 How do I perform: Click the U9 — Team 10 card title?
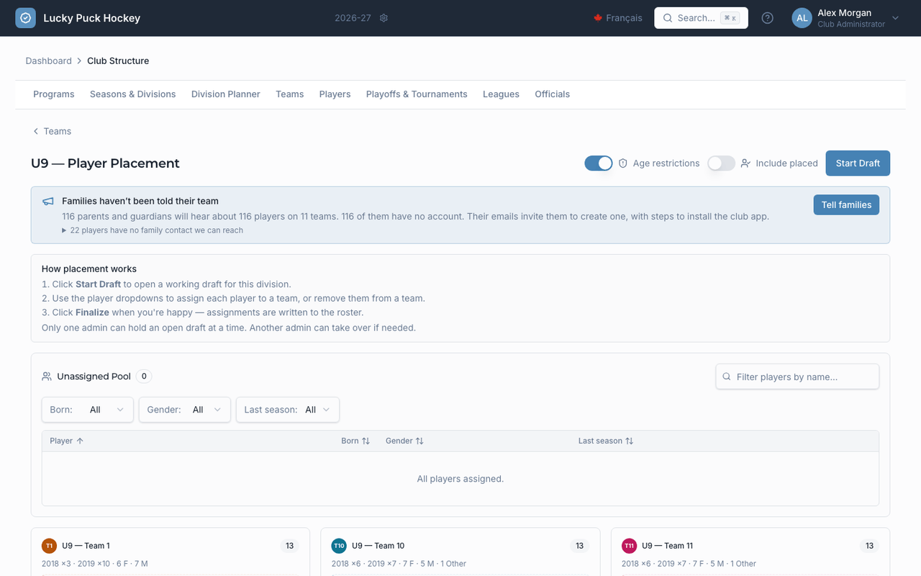tap(378, 546)
